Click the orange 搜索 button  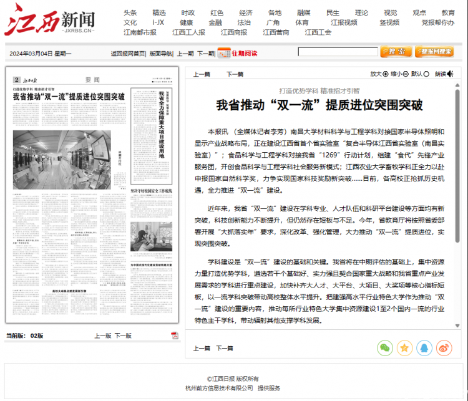pyautogui.click(x=396, y=52)
